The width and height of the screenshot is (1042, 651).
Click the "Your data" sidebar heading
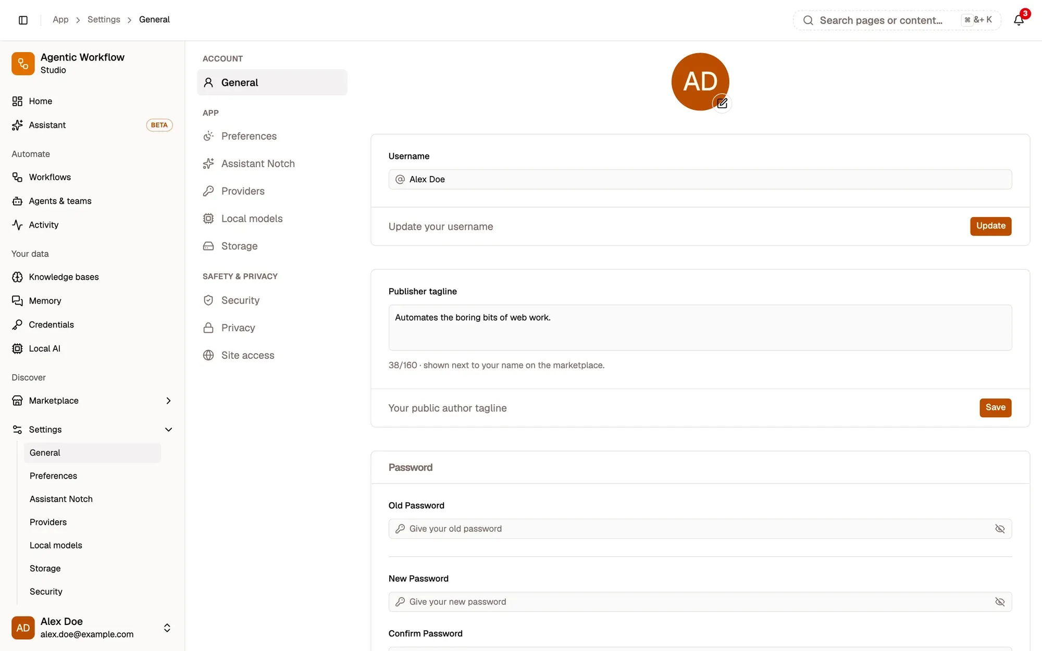coord(30,254)
